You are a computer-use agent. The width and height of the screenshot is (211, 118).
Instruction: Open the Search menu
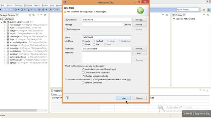click(37, 5)
